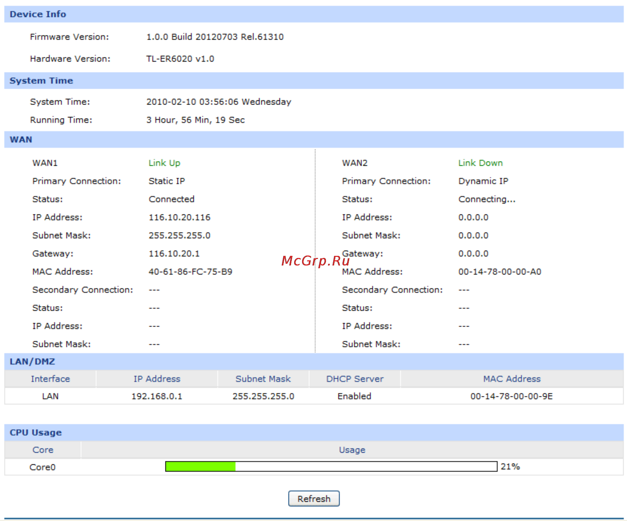The height and width of the screenshot is (521, 627).
Task: Select hardware version TL-ER6020 v1.0
Action: click(180, 59)
